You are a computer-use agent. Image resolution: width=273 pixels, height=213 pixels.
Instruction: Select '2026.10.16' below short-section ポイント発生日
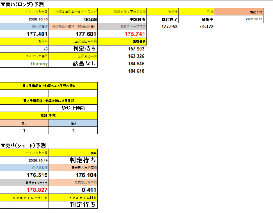tap(24, 160)
